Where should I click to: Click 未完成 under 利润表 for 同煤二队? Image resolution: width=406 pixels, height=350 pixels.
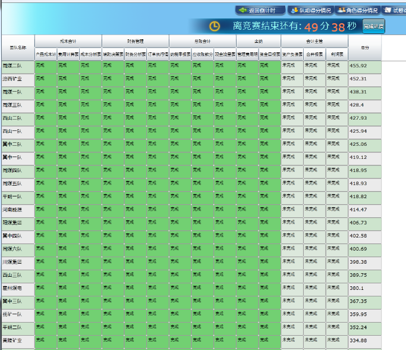tap(336, 65)
